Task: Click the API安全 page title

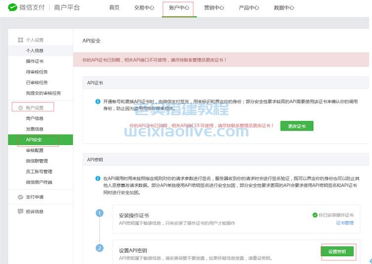Action: click(x=91, y=41)
